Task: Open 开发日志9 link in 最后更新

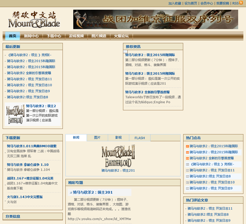Action: 29,91
